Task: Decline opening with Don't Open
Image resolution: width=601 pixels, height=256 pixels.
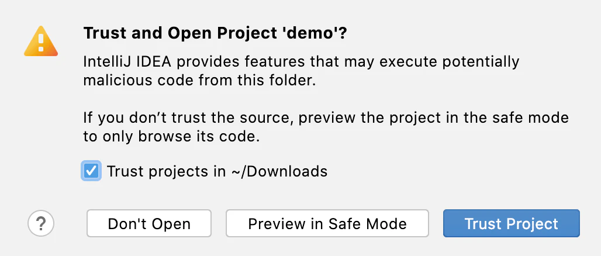Action: [149, 223]
